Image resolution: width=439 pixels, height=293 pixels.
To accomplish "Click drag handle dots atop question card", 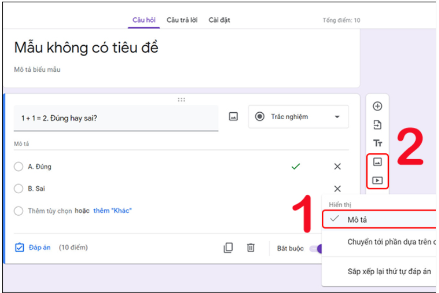I will (181, 100).
